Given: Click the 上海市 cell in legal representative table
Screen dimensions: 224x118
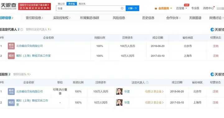Looking at the screenshot, I should click(x=188, y=56).
